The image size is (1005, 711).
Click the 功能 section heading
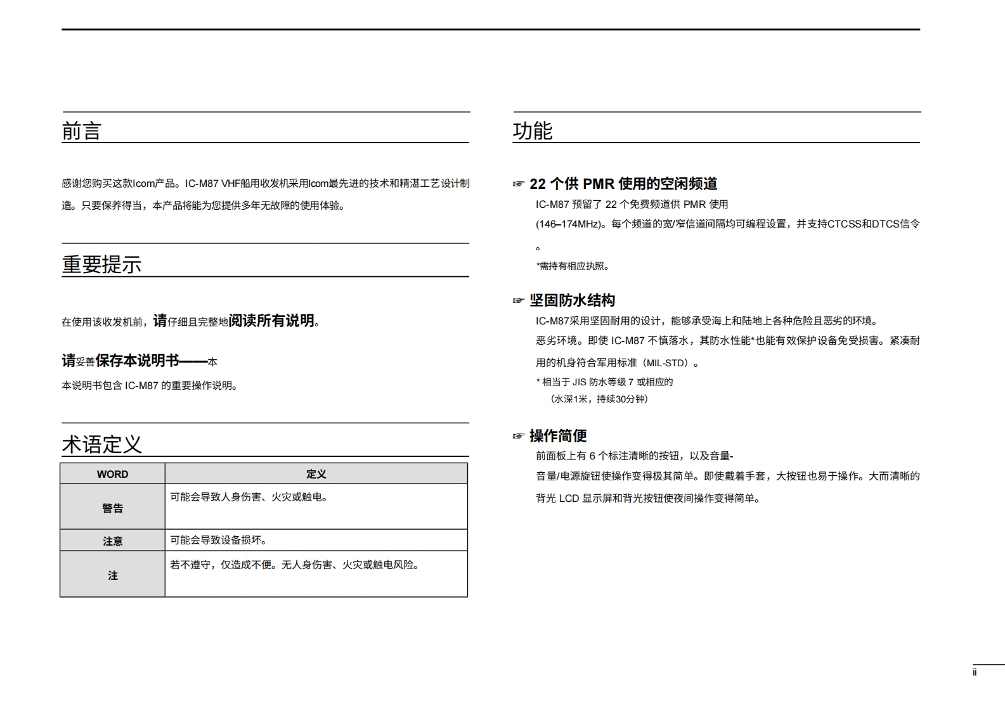533,131
